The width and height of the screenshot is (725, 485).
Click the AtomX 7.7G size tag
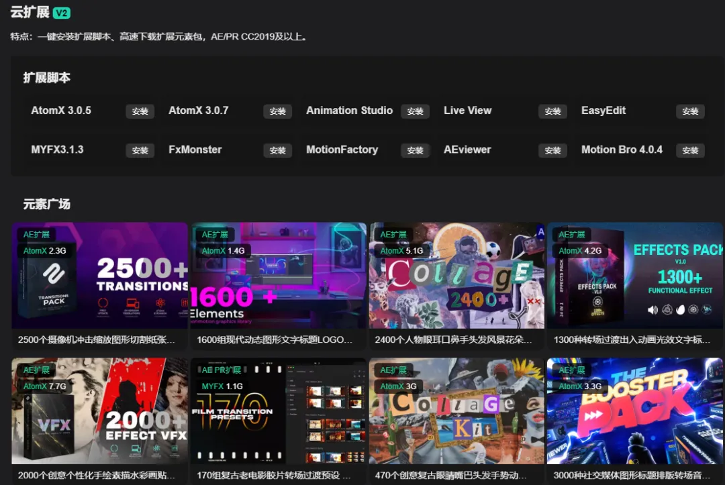pyautogui.click(x=44, y=386)
